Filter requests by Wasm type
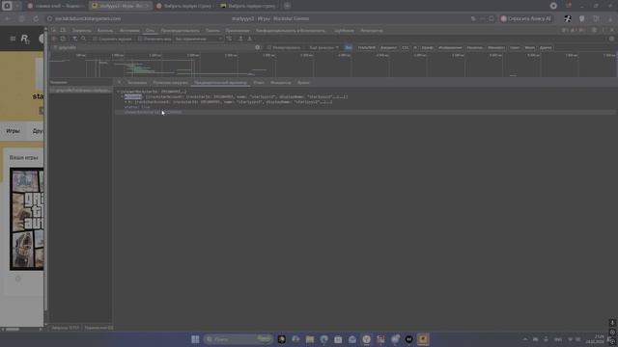This screenshot has width=618, height=347. pyautogui.click(x=530, y=47)
